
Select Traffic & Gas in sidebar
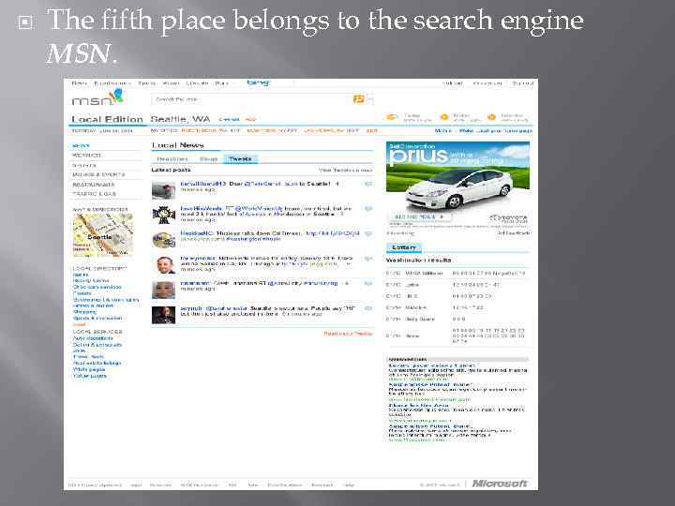click(95, 194)
